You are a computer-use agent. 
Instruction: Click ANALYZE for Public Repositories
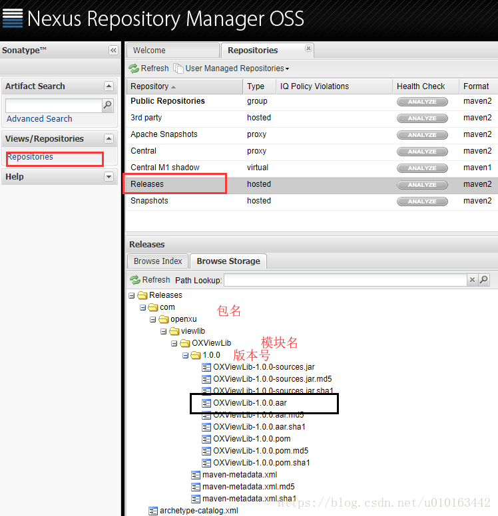point(422,102)
